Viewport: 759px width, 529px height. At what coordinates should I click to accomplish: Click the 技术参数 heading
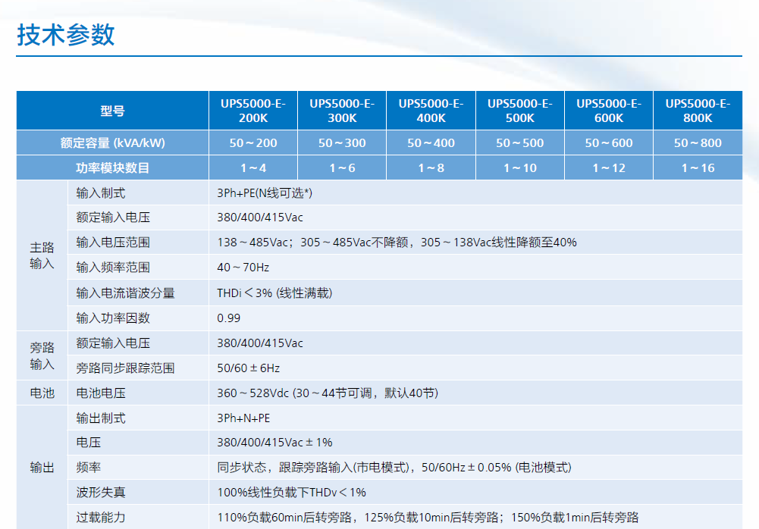coord(66,35)
